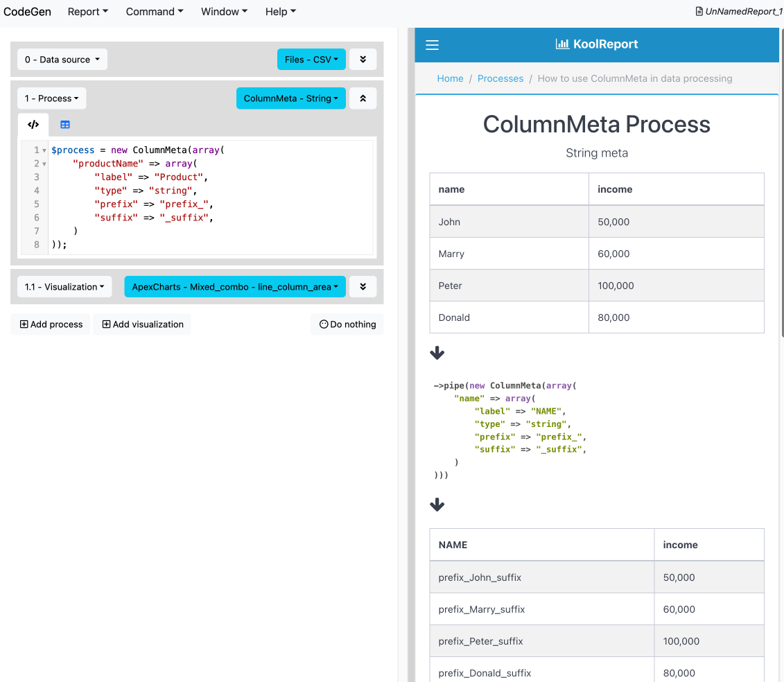Select the Donald cell
Image resolution: width=784 pixels, height=682 pixels.
pos(509,317)
